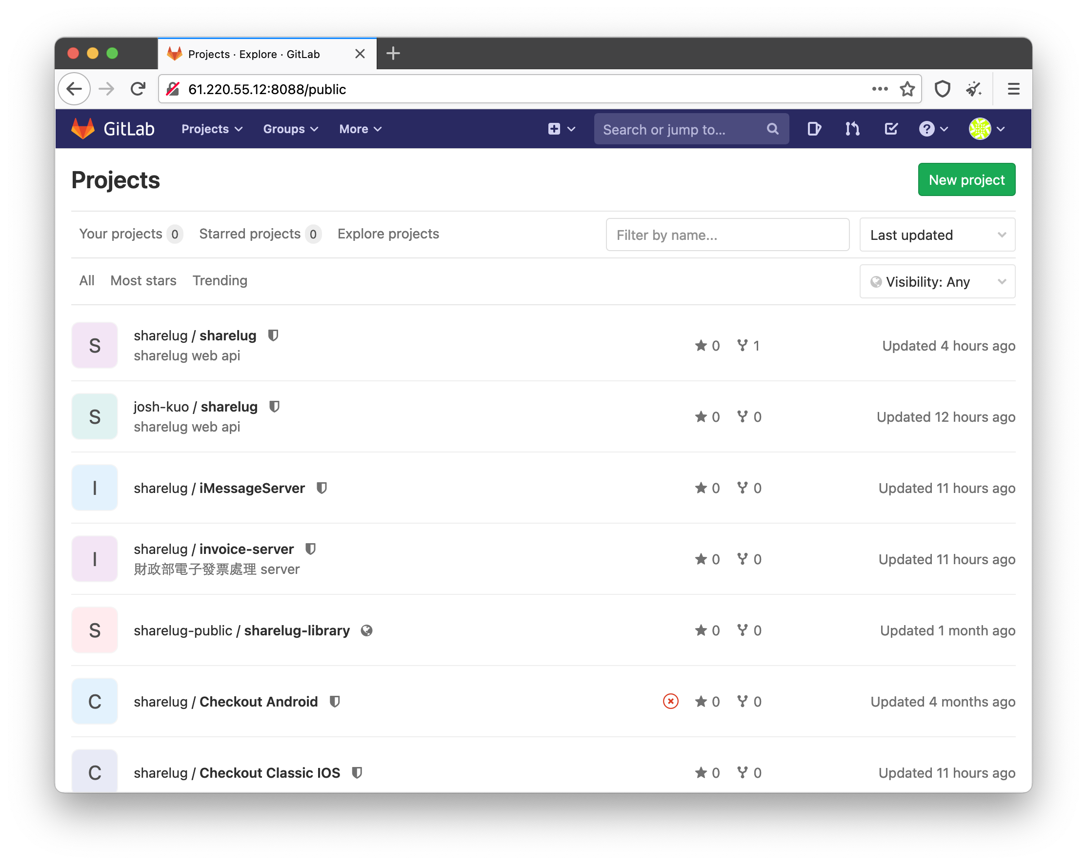The width and height of the screenshot is (1087, 865).
Task: Click the GitLab fox logo in navbar
Action: (x=82, y=129)
